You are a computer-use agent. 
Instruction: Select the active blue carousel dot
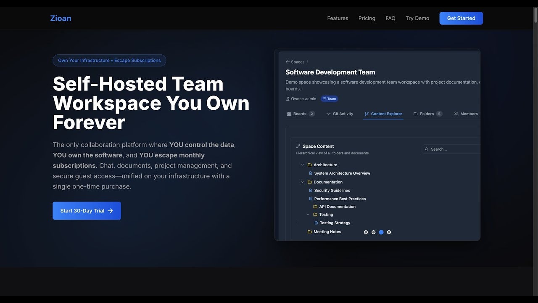(381, 232)
